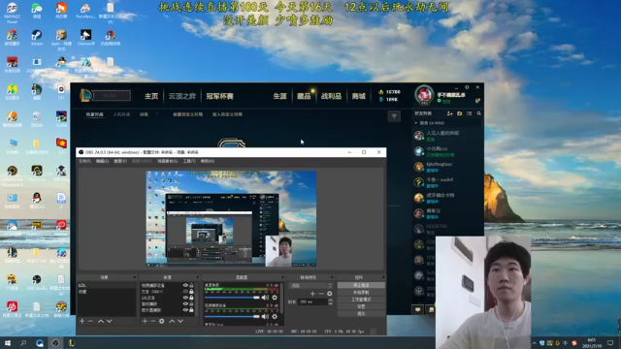621x349 pixels.
Task: Click 创建自定义对局 link in LoL client
Action: coord(187,114)
